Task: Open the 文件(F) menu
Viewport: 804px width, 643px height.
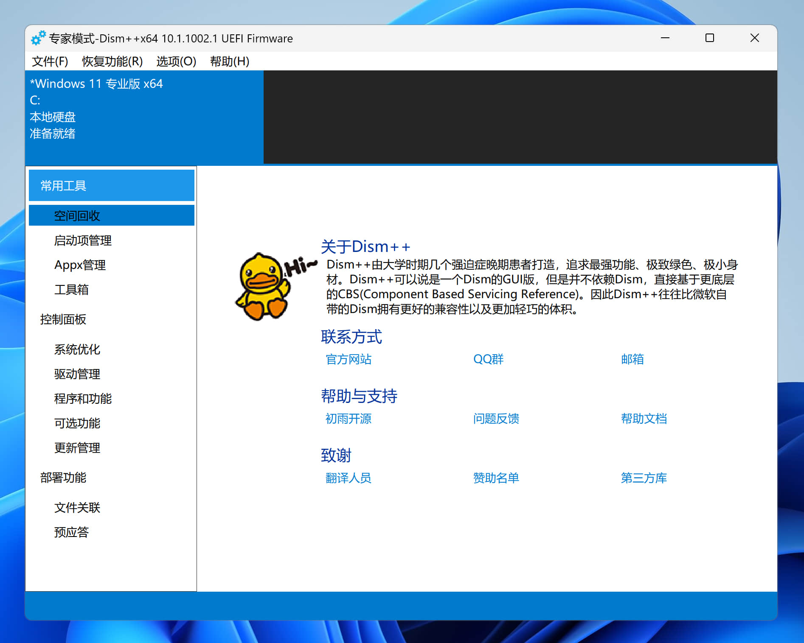Action: tap(50, 62)
